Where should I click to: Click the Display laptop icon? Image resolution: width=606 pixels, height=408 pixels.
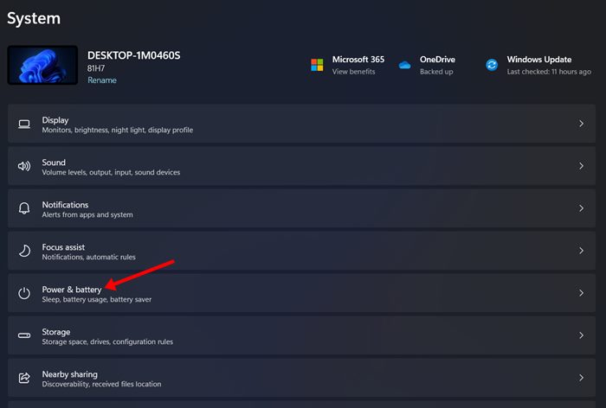(24, 124)
